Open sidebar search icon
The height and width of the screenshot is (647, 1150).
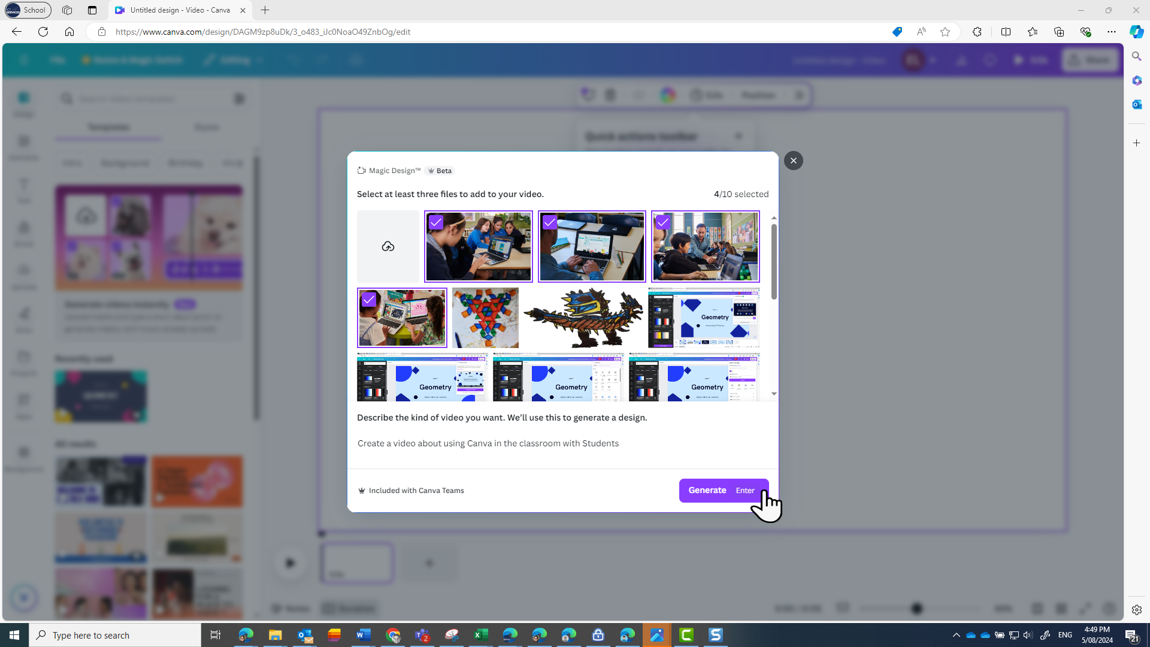pos(1136,56)
